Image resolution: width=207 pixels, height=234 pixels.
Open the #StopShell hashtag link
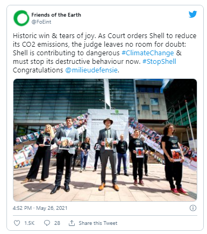(x=159, y=62)
